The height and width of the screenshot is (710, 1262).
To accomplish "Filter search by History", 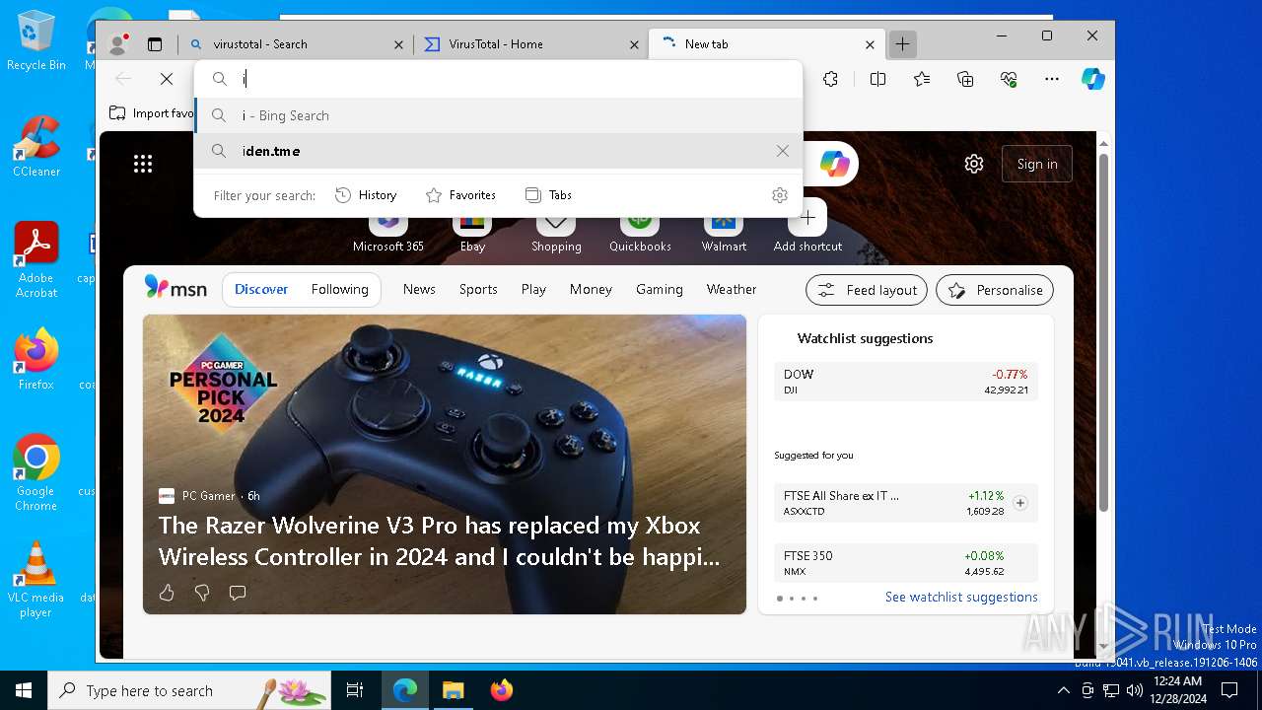I will 366,195.
